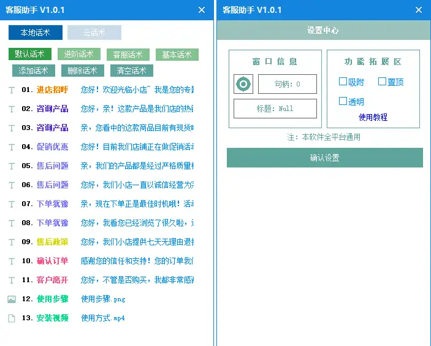The image size is (431, 346).
Task: Click the 添加话术 button
Action: point(34,71)
